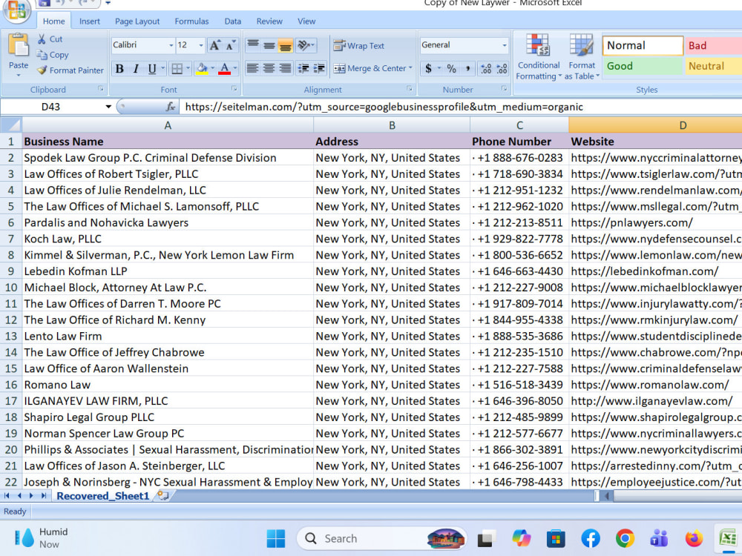Open Microsoft Store from taskbar

click(556, 538)
